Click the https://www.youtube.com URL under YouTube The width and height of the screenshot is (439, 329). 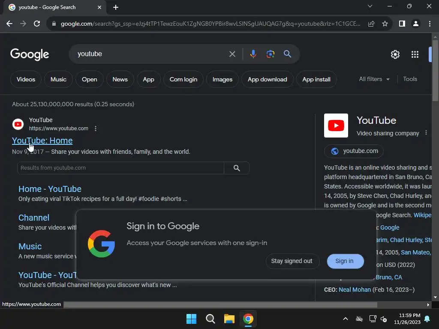58,129
